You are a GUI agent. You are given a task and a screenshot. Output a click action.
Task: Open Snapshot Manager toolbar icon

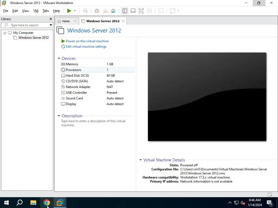click(x=113, y=11)
